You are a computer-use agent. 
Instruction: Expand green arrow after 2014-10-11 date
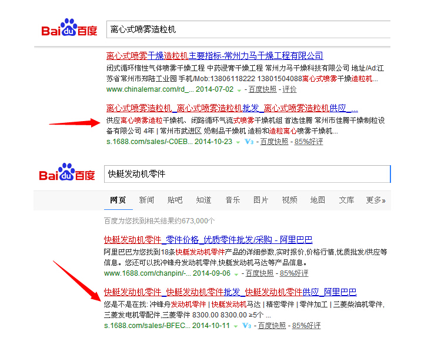tap(235, 326)
